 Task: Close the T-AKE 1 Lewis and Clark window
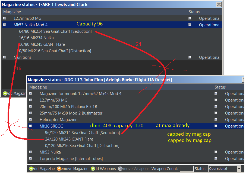219,4
